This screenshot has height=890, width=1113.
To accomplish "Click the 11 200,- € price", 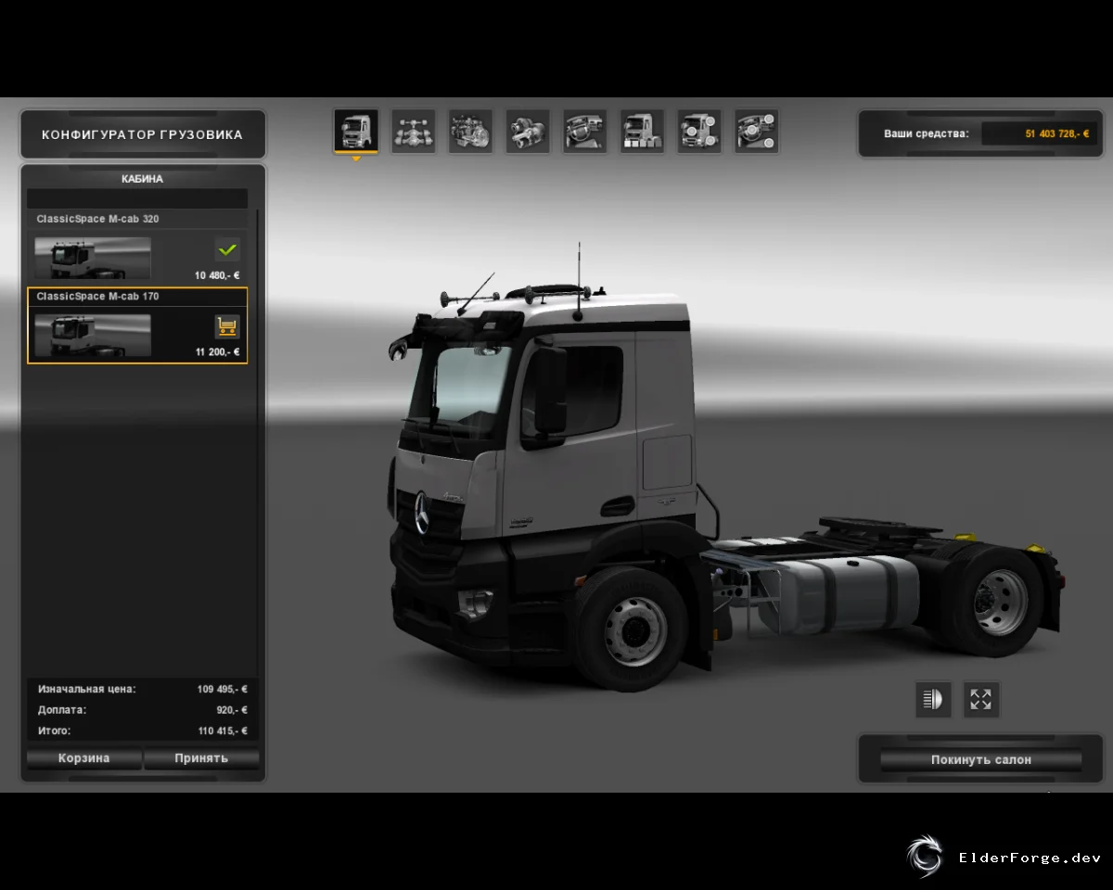I will pos(217,352).
